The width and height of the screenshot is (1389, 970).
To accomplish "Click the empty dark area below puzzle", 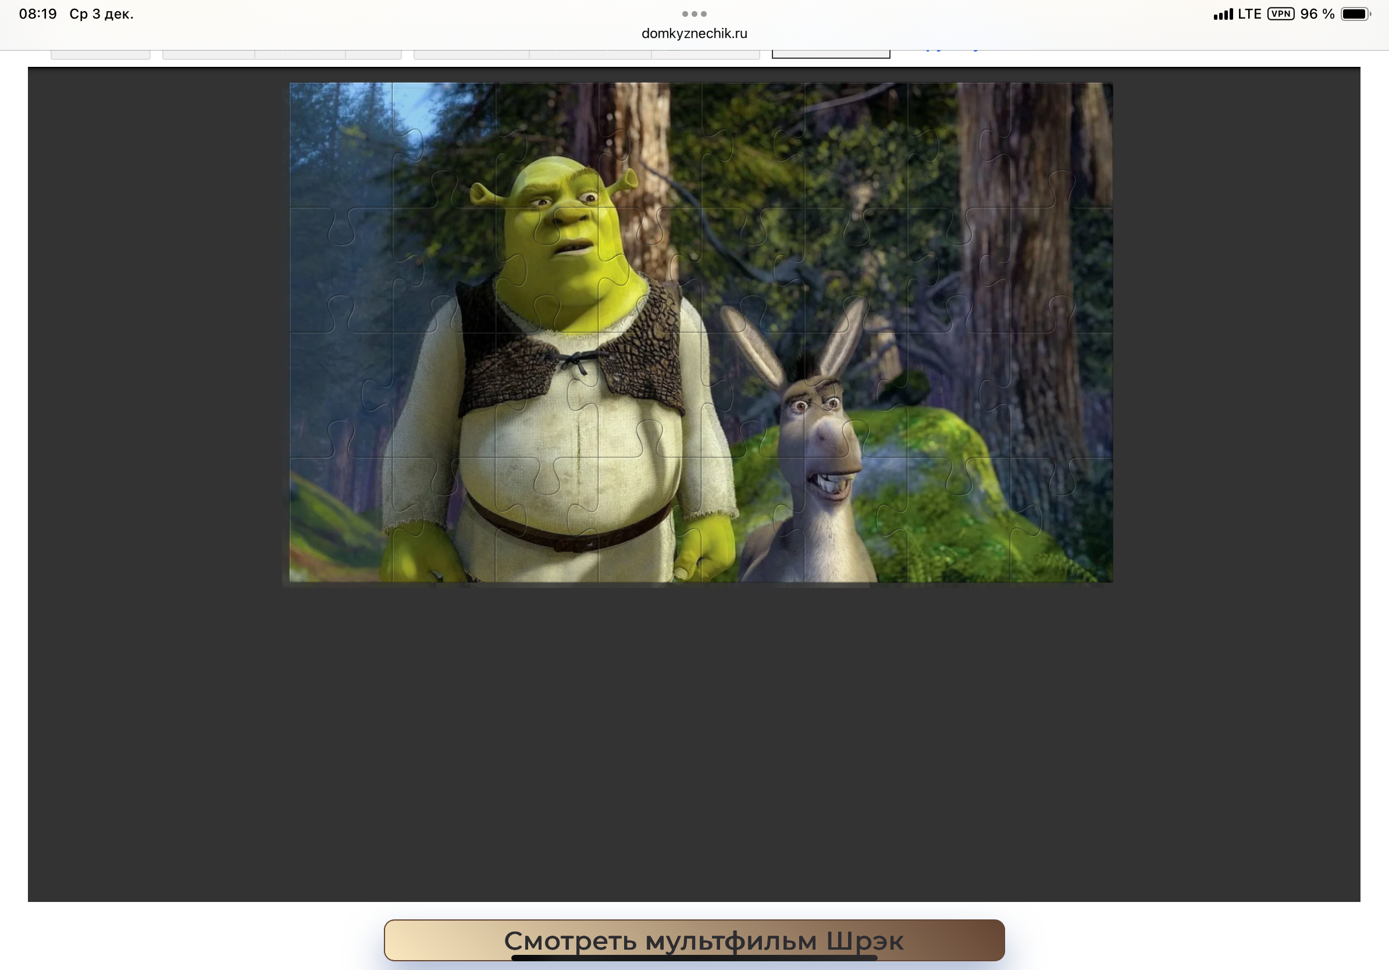I will (x=694, y=744).
